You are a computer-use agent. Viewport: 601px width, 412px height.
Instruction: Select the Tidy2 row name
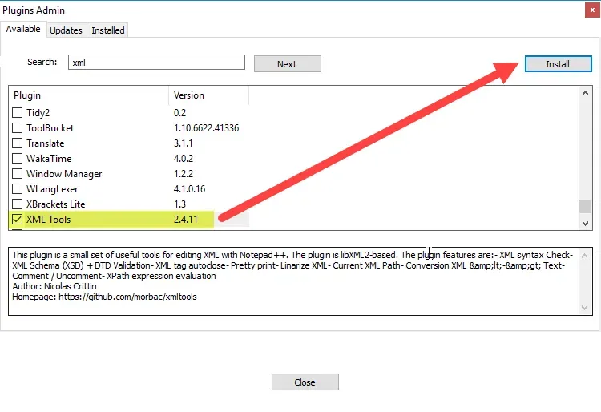click(x=38, y=113)
